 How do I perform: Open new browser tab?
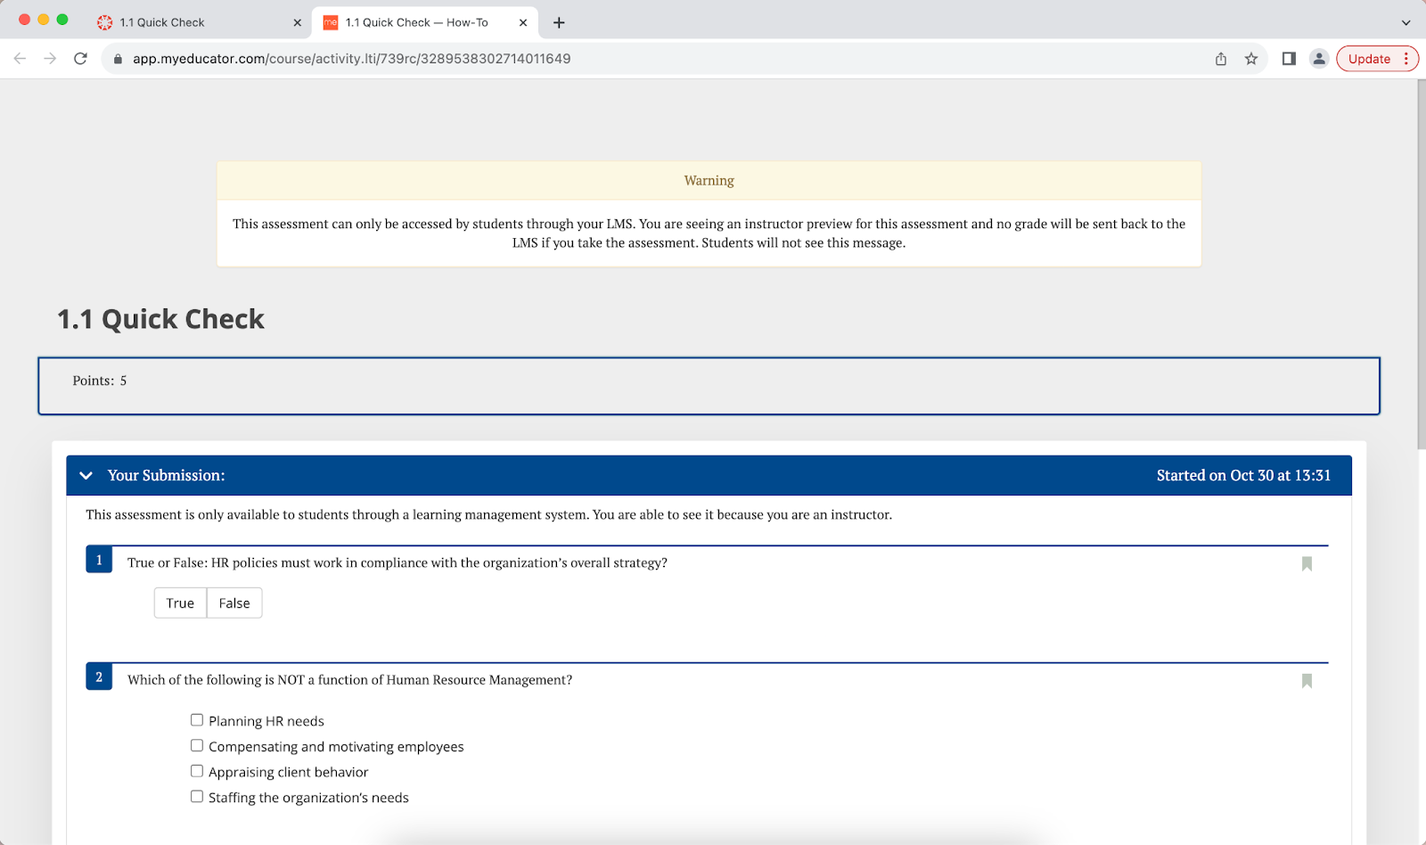tap(559, 22)
